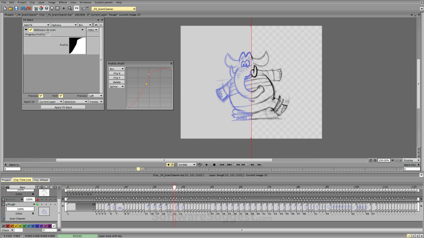Open the 24.000 frame rate dropdown
The width and height of the screenshot is (424, 238).
187,164
